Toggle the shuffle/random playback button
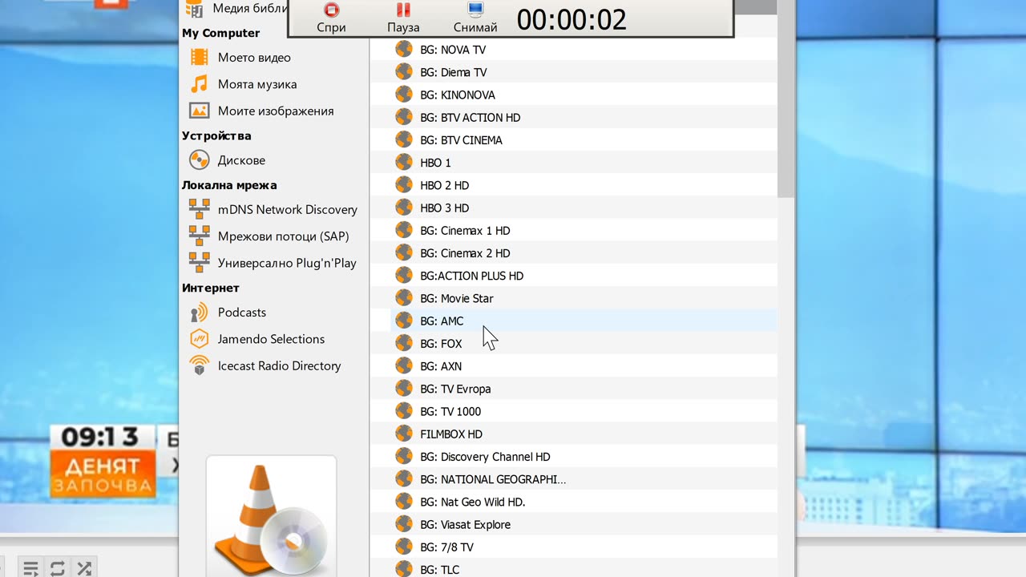Viewport: 1026px width, 577px height. point(84,568)
